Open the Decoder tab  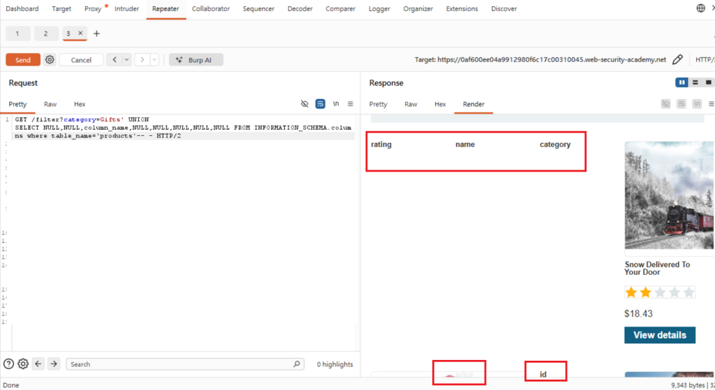coord(300,8)
